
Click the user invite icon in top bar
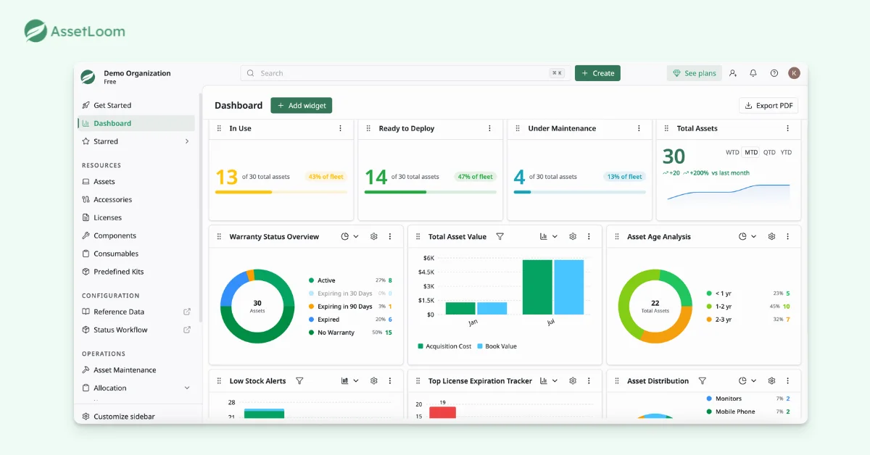click(x=733, y=73)
